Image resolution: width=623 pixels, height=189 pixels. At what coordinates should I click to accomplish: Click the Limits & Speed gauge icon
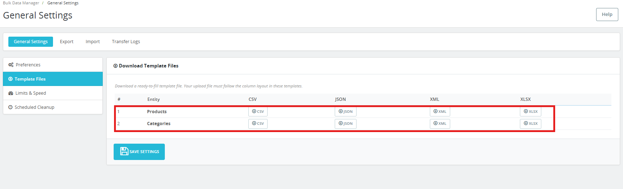[x=11, y=93]
